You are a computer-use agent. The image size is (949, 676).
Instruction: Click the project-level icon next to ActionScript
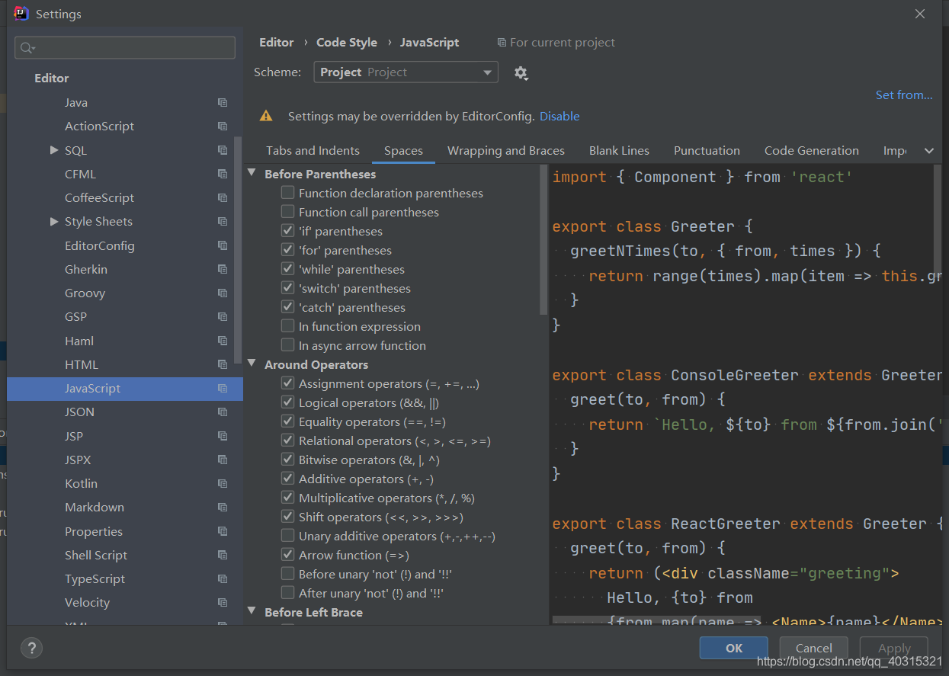(223, 127)
